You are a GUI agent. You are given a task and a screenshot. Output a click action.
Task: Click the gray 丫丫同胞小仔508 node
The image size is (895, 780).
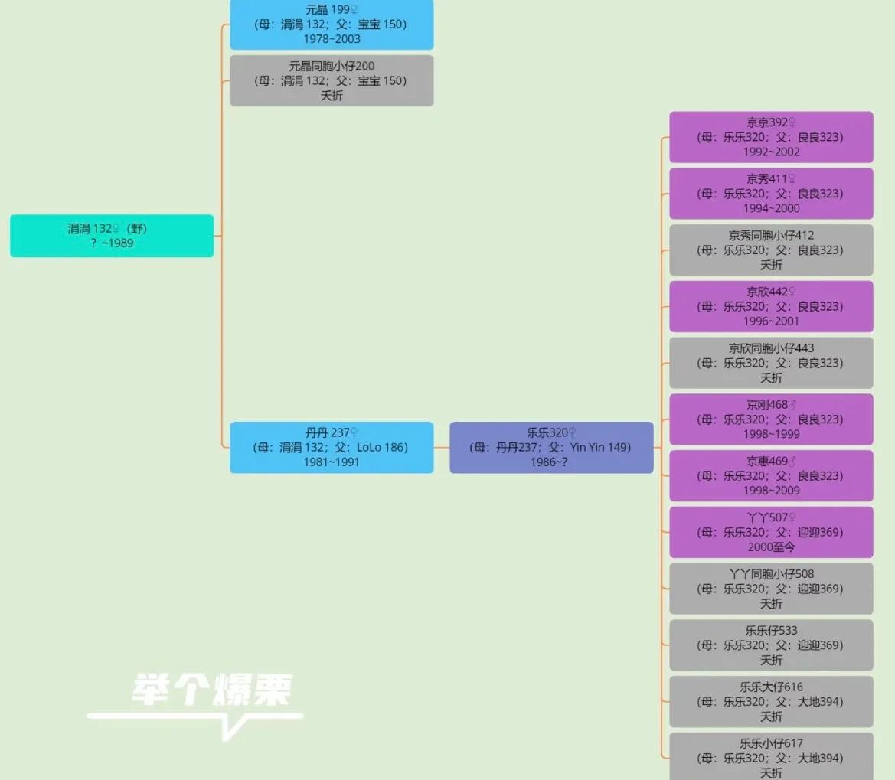[x=771, y=589]
